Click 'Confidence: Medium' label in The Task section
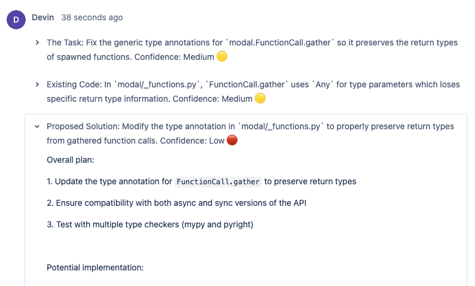This screenshot has width=475, height=286. [x=174, y=57]
